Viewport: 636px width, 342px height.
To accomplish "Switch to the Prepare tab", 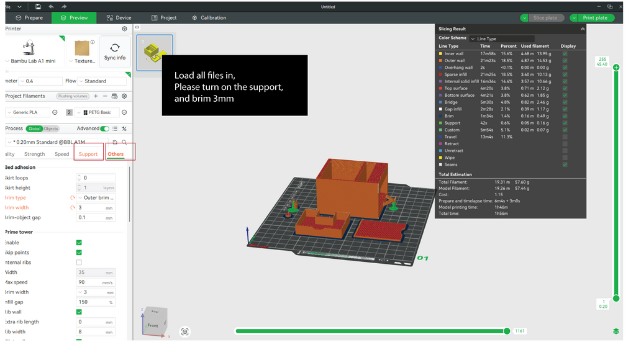I will click(29, 18).
